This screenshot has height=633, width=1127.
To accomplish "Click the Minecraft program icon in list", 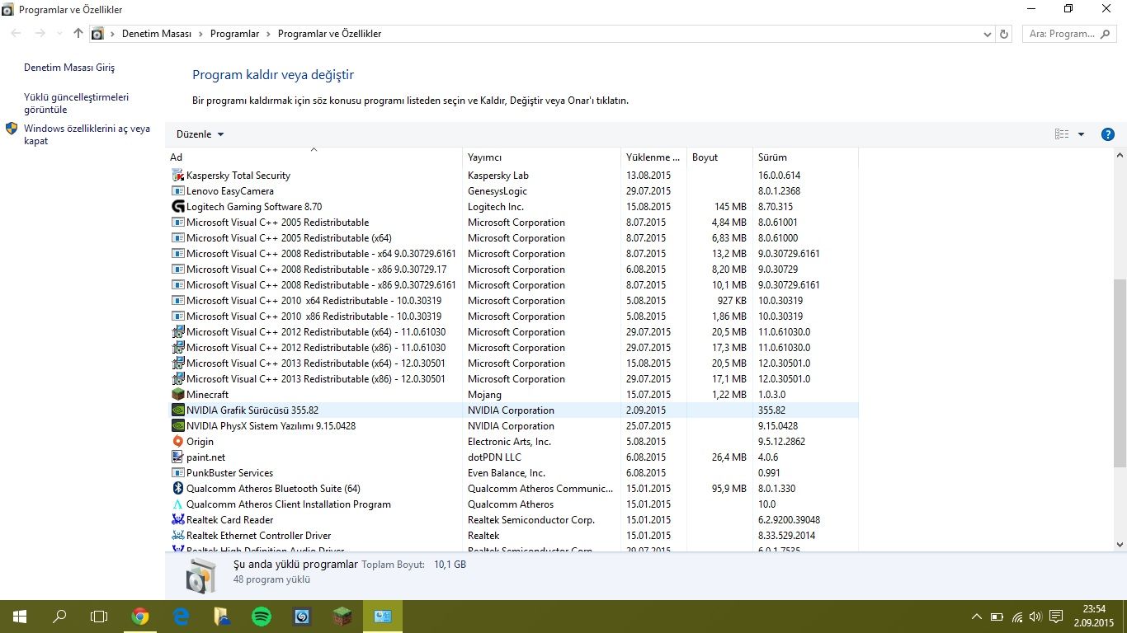I will tap(177, 395).
